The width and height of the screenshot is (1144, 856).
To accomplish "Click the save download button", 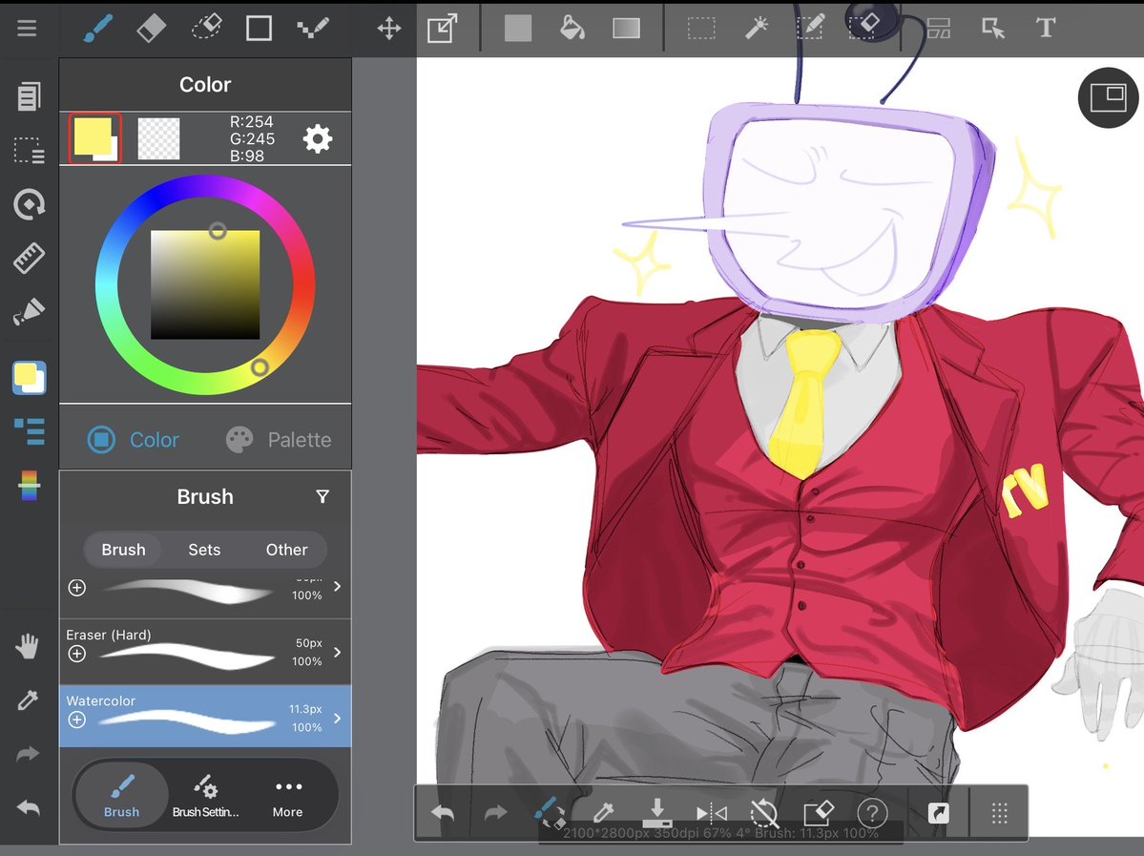I will point(657,812).
